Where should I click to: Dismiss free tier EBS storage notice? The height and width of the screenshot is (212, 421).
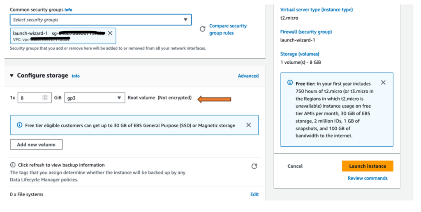(x=249, y=125)
